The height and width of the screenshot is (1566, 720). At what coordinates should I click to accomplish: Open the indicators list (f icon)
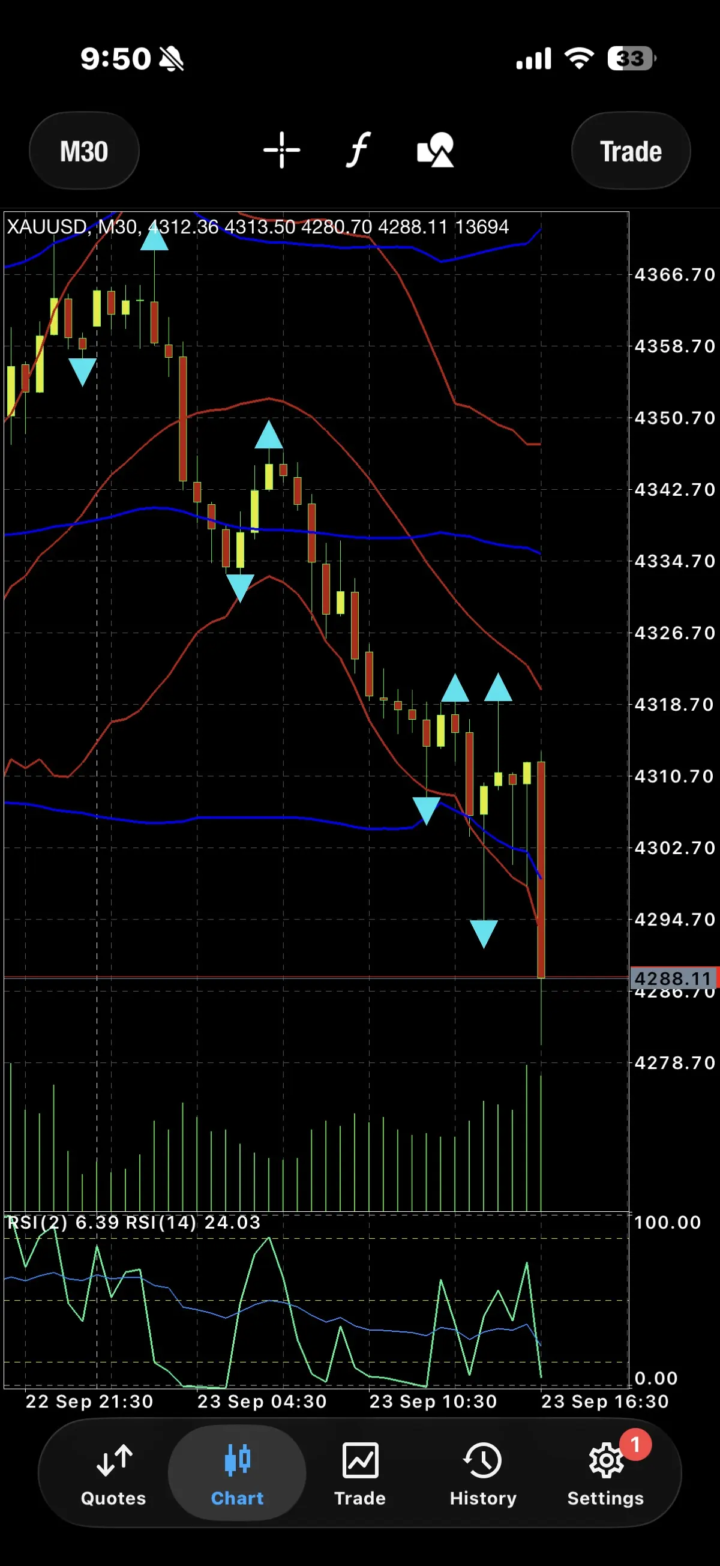tap(358, 149)
